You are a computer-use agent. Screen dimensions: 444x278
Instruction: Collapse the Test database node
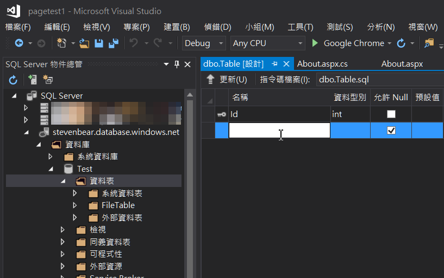pos(51,169)
